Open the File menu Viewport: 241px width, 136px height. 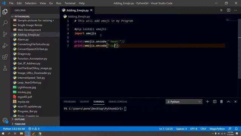pos(11,3)
